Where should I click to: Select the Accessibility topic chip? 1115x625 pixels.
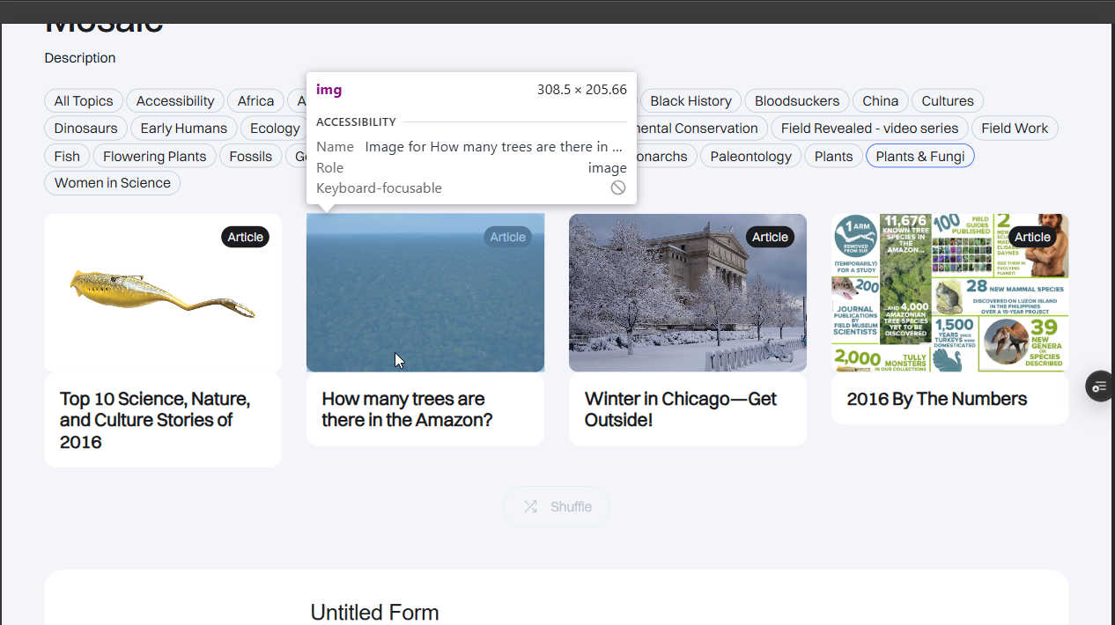pyautogui.click(x=175, y=101)
